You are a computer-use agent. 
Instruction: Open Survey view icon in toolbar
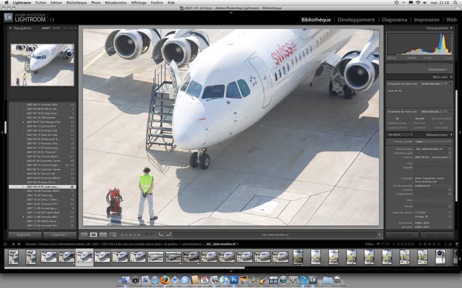(x=113, y=235)
